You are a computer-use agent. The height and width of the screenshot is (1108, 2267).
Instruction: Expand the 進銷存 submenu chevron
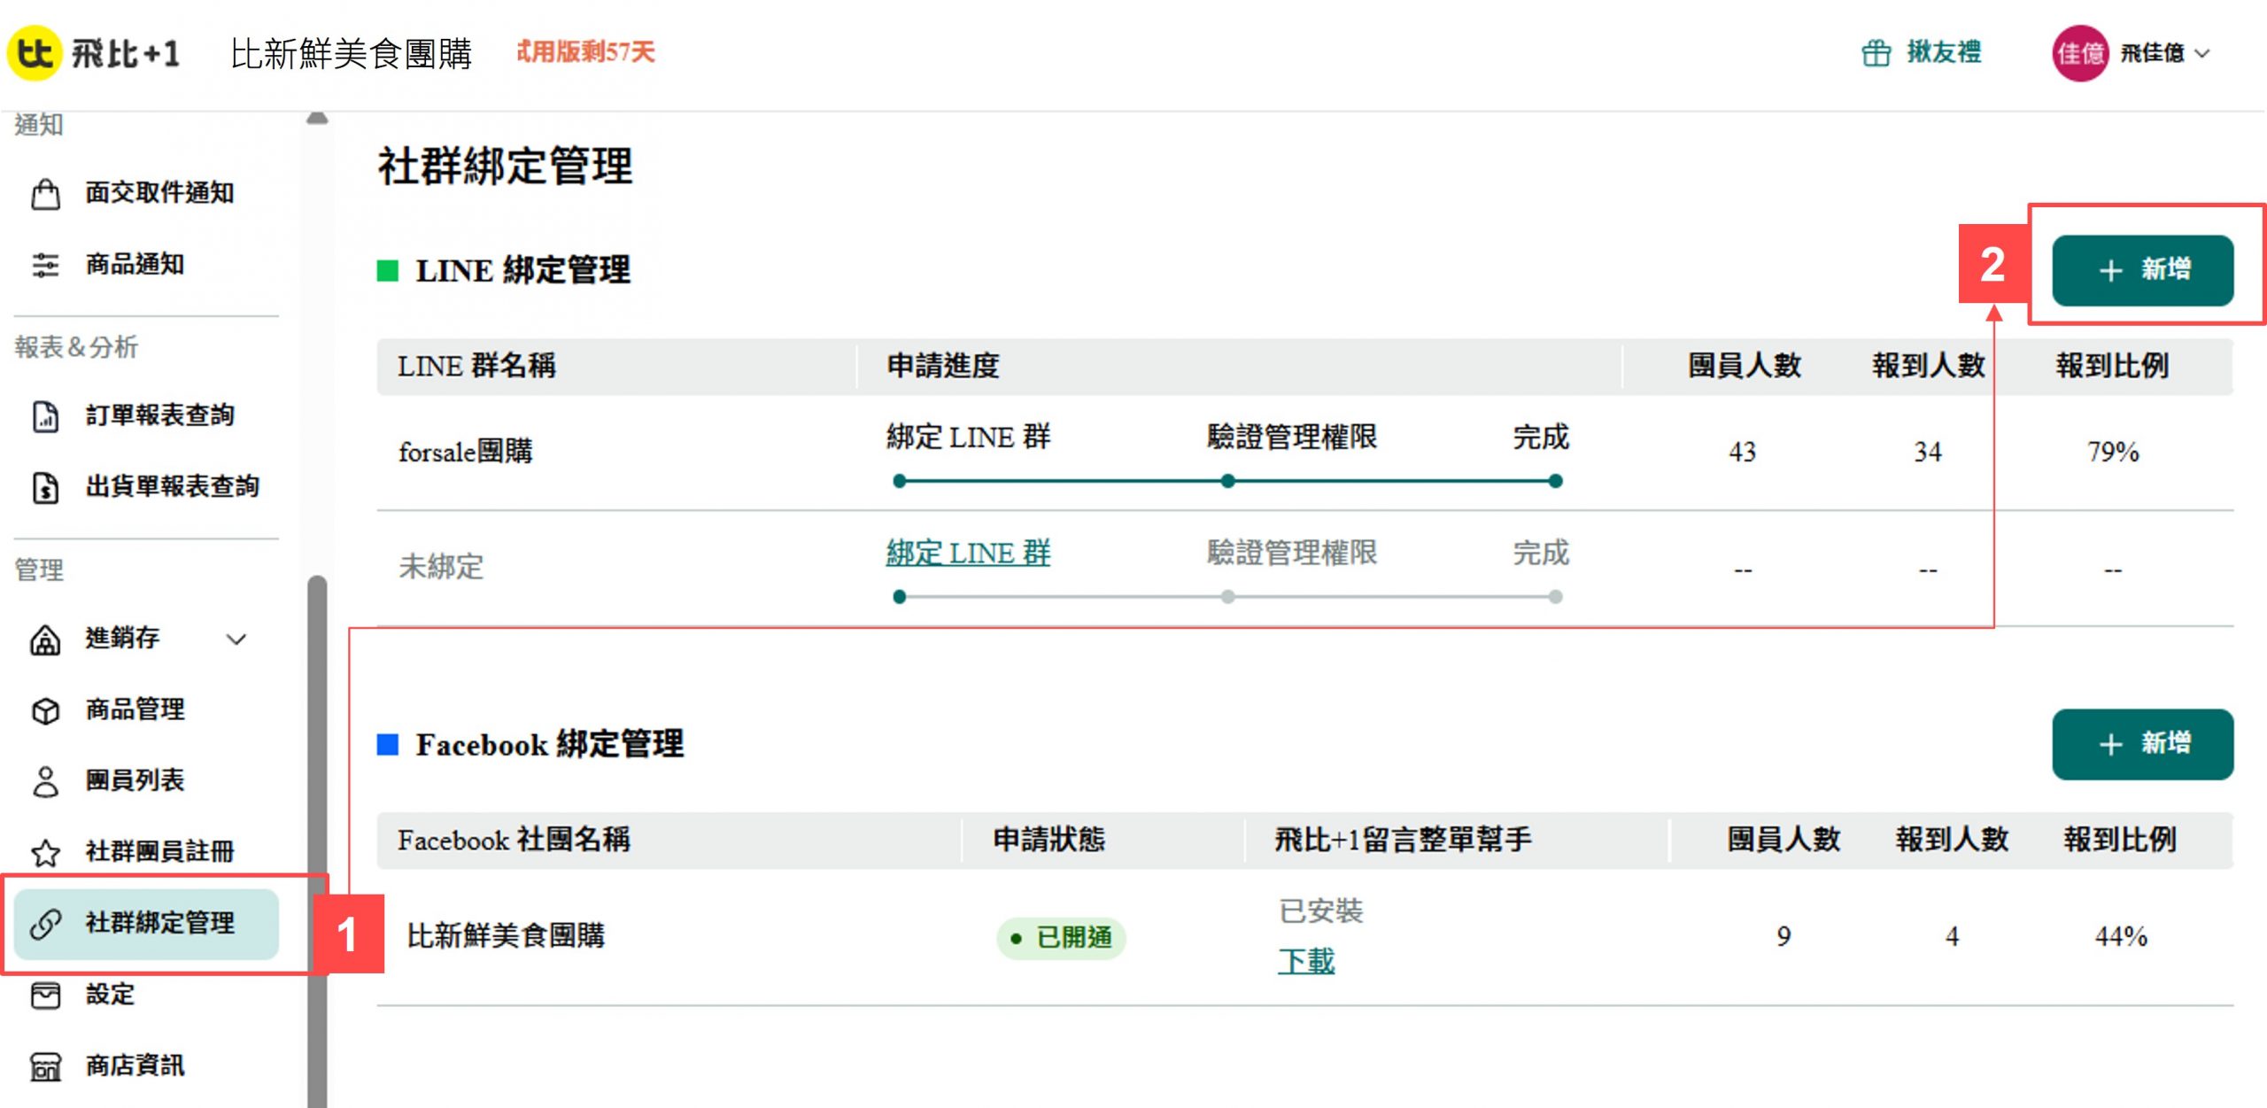(236, 639)
